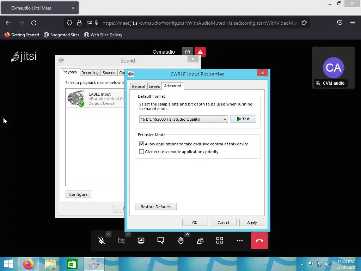Open File Explorer from taskbar

[50, 264]
